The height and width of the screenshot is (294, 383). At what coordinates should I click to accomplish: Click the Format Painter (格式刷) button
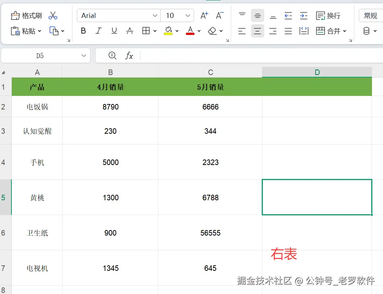tap(26, 16)
